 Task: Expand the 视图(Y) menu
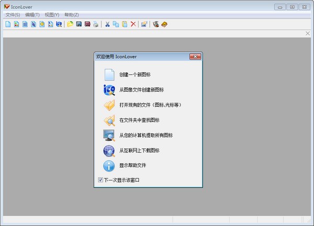click(52, 15)
